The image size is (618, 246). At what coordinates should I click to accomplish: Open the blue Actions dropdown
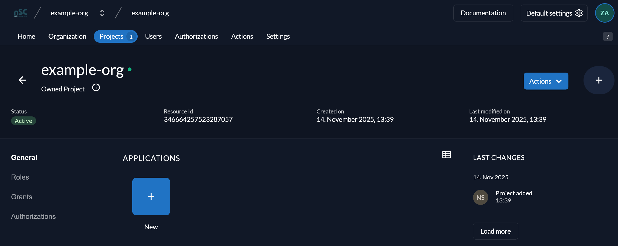pyautogui.click(x=546, y=81)
